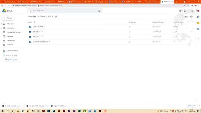
Task: Open Reciente section
Action: (10, 36)
